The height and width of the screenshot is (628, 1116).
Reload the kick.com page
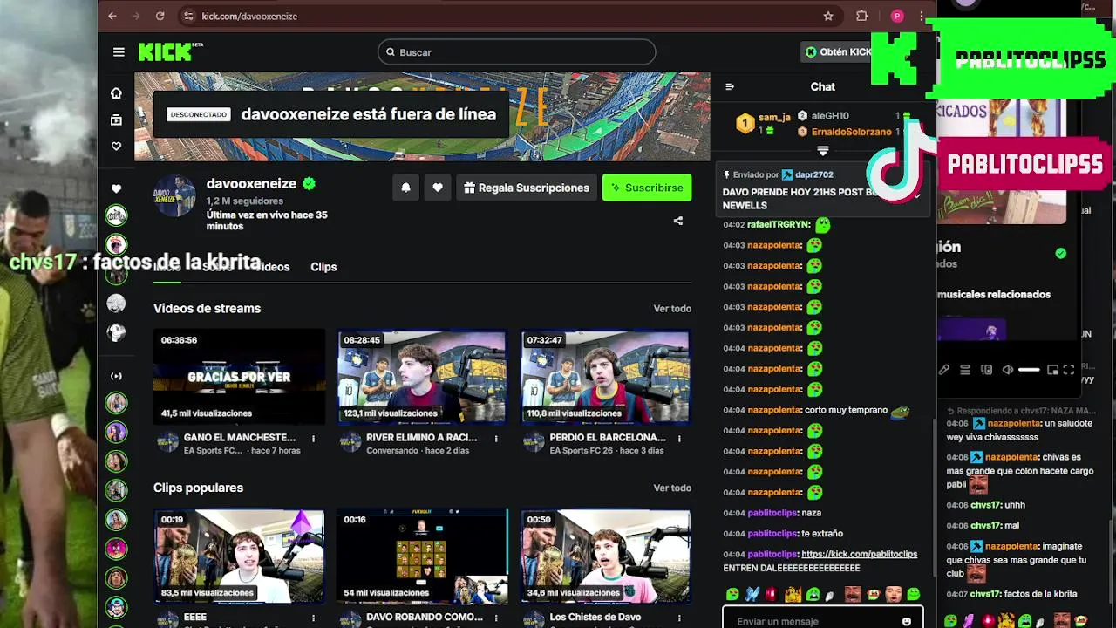click(160, 16)
